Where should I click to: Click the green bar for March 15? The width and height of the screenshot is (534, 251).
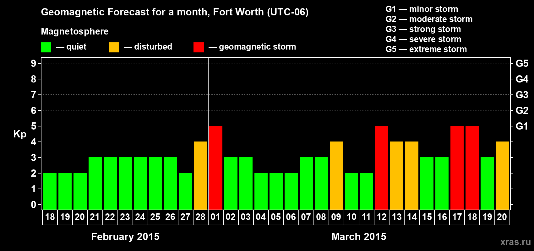point(427,183)
